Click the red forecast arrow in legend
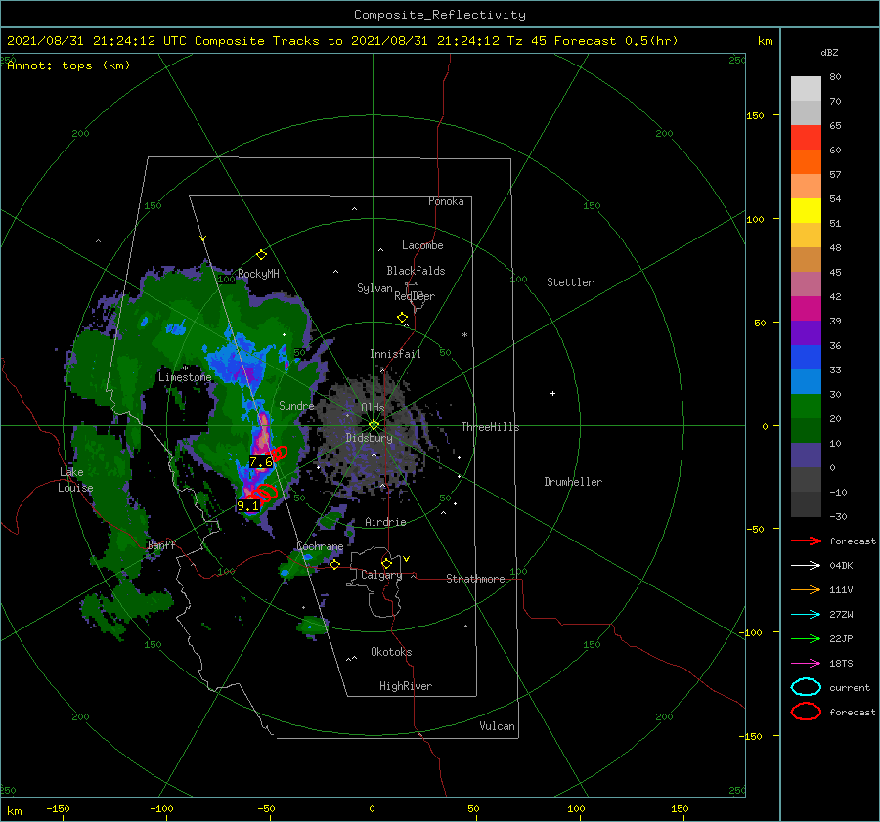Screen dimensions: 880x822 pyautogui.click(x=806, y=541)
